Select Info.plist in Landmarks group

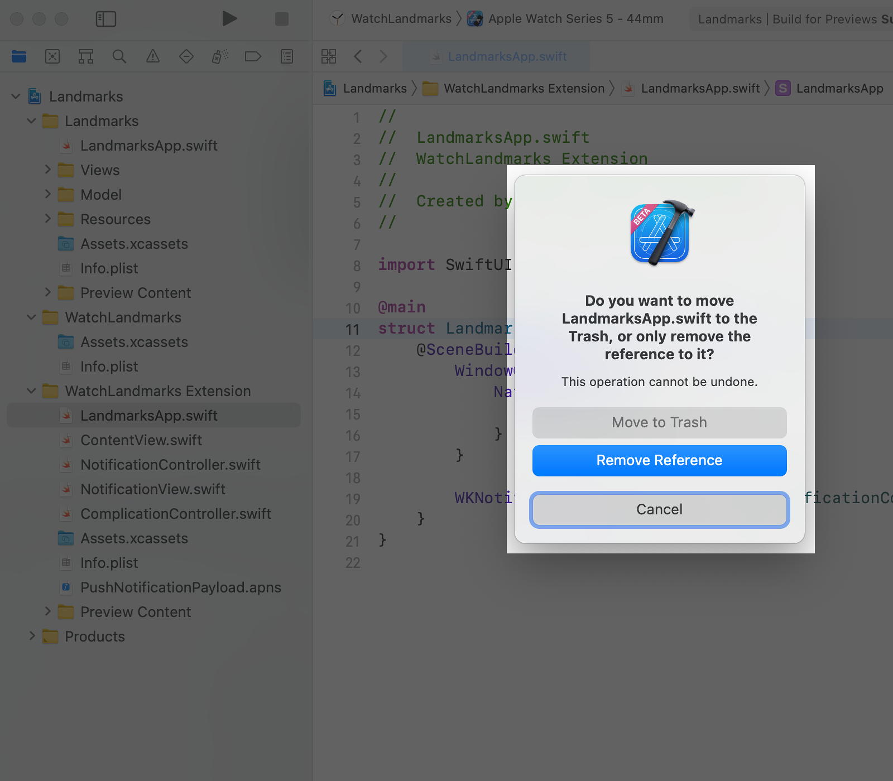tap(109, 268)
